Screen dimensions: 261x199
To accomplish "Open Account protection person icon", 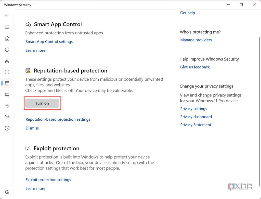I will tap(7, 61).
